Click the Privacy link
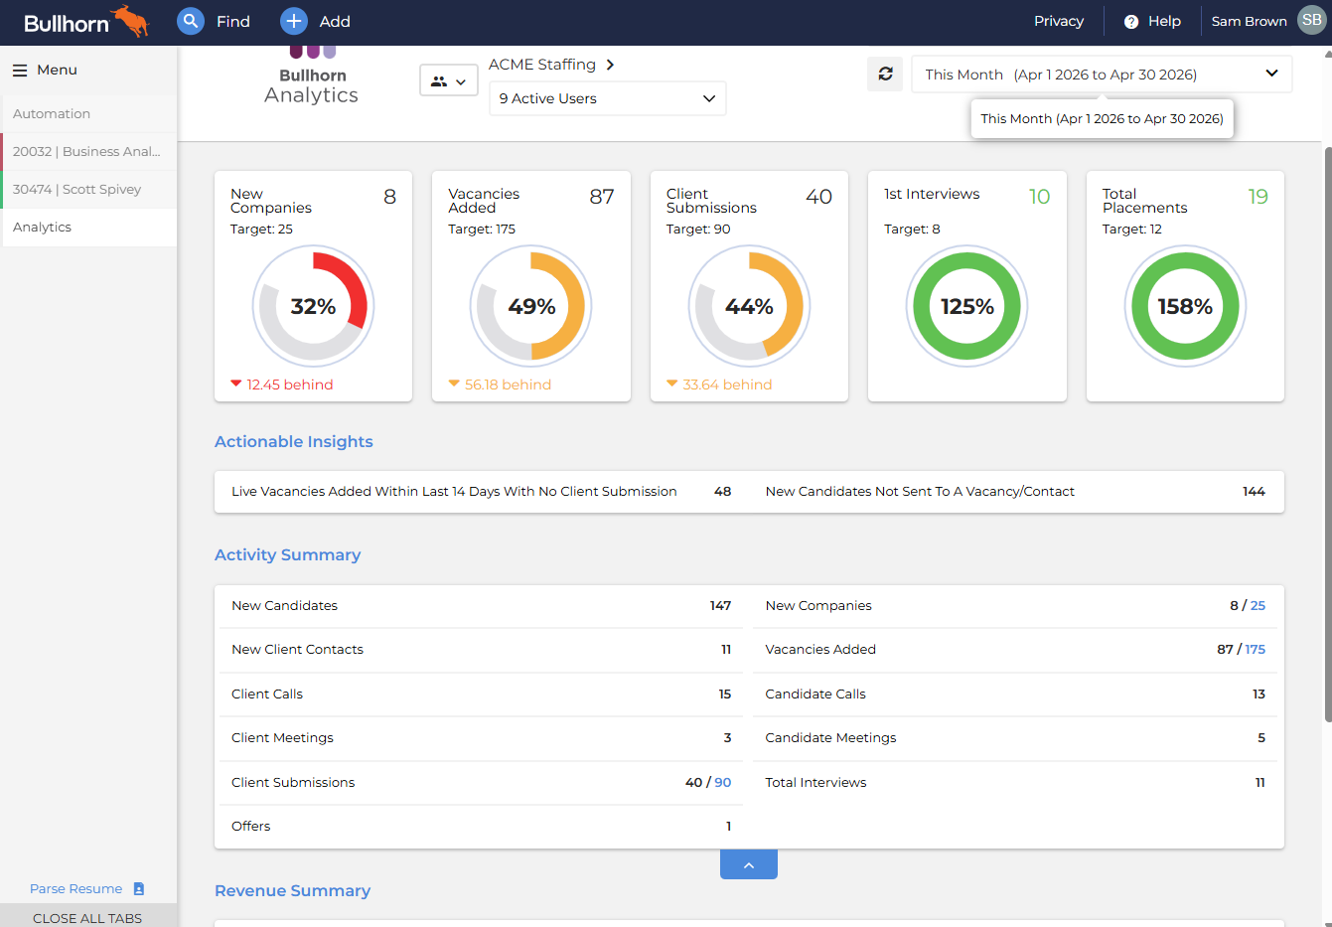The width and height of the screenshot is (1332, 927). (1058, 21)
